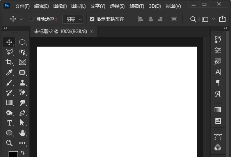The image size is (231, 157).
Task: Open the 视图(V) menu
Action: click(x=173, y=6)
